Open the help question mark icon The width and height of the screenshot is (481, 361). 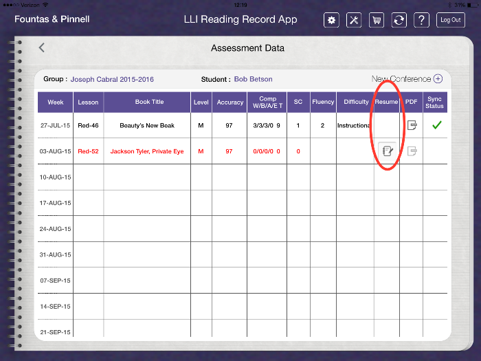point(422,20)
